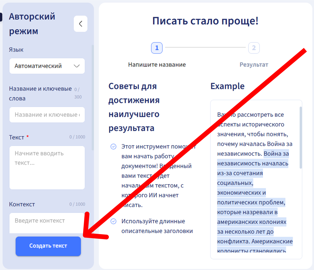
Task: Click the Напишите название step label
Action: [157, 65]
